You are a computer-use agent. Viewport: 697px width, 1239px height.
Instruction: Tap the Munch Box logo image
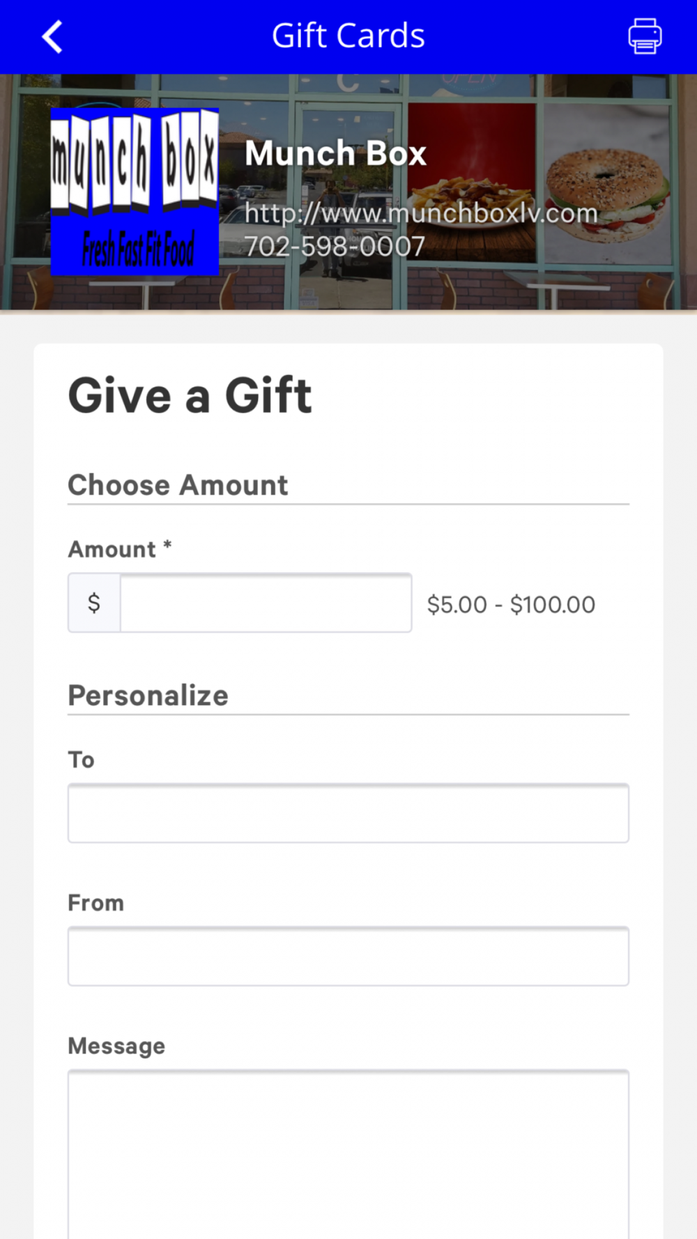[x=135, y=192]
